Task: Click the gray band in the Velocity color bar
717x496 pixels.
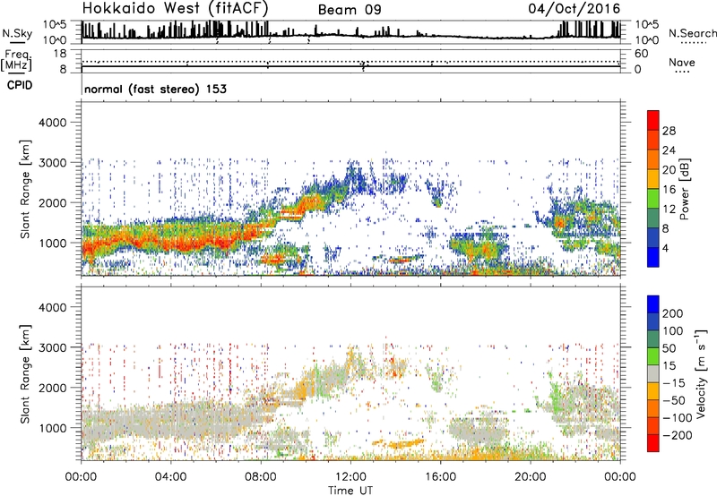Action: pos(653,373)
